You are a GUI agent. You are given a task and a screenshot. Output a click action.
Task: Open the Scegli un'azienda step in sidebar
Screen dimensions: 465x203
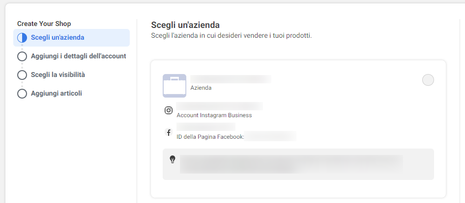click(58, 38)
